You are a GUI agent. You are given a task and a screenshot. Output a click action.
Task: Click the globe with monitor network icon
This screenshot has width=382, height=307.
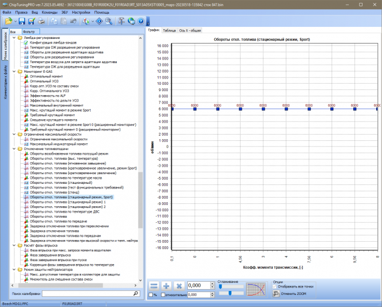pyautogui.click(x=131, y=21)
